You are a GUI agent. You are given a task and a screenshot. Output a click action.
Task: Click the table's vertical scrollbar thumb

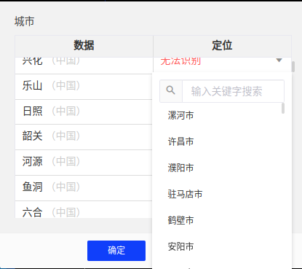pos(293,66)
